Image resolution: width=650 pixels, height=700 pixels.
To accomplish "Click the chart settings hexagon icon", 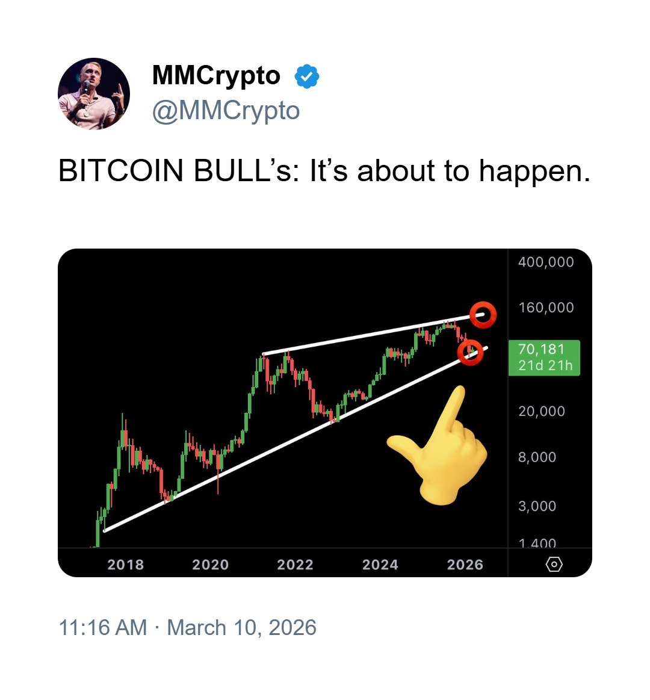I will point(554,565).
